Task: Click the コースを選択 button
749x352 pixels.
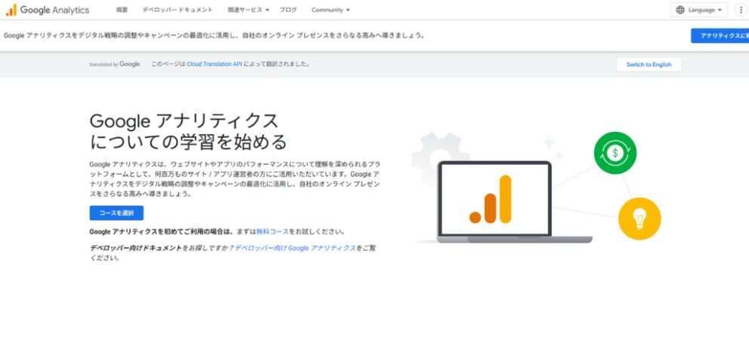Action: point(116,213)
